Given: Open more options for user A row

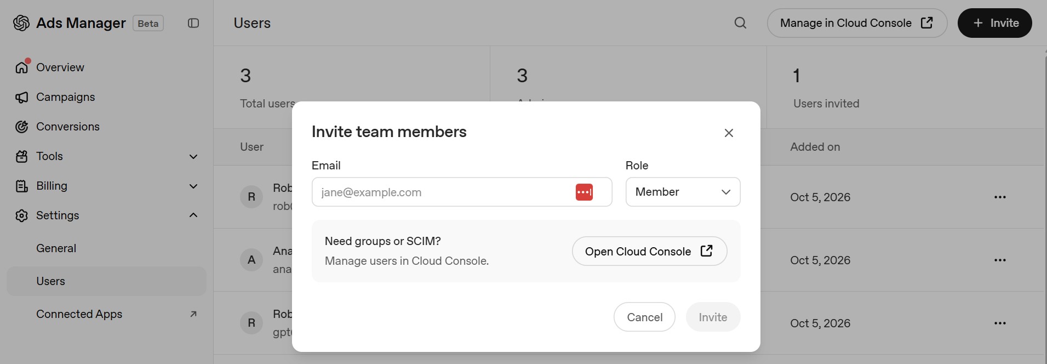Looking at the screenshot, I should (x=1000, y=260).
